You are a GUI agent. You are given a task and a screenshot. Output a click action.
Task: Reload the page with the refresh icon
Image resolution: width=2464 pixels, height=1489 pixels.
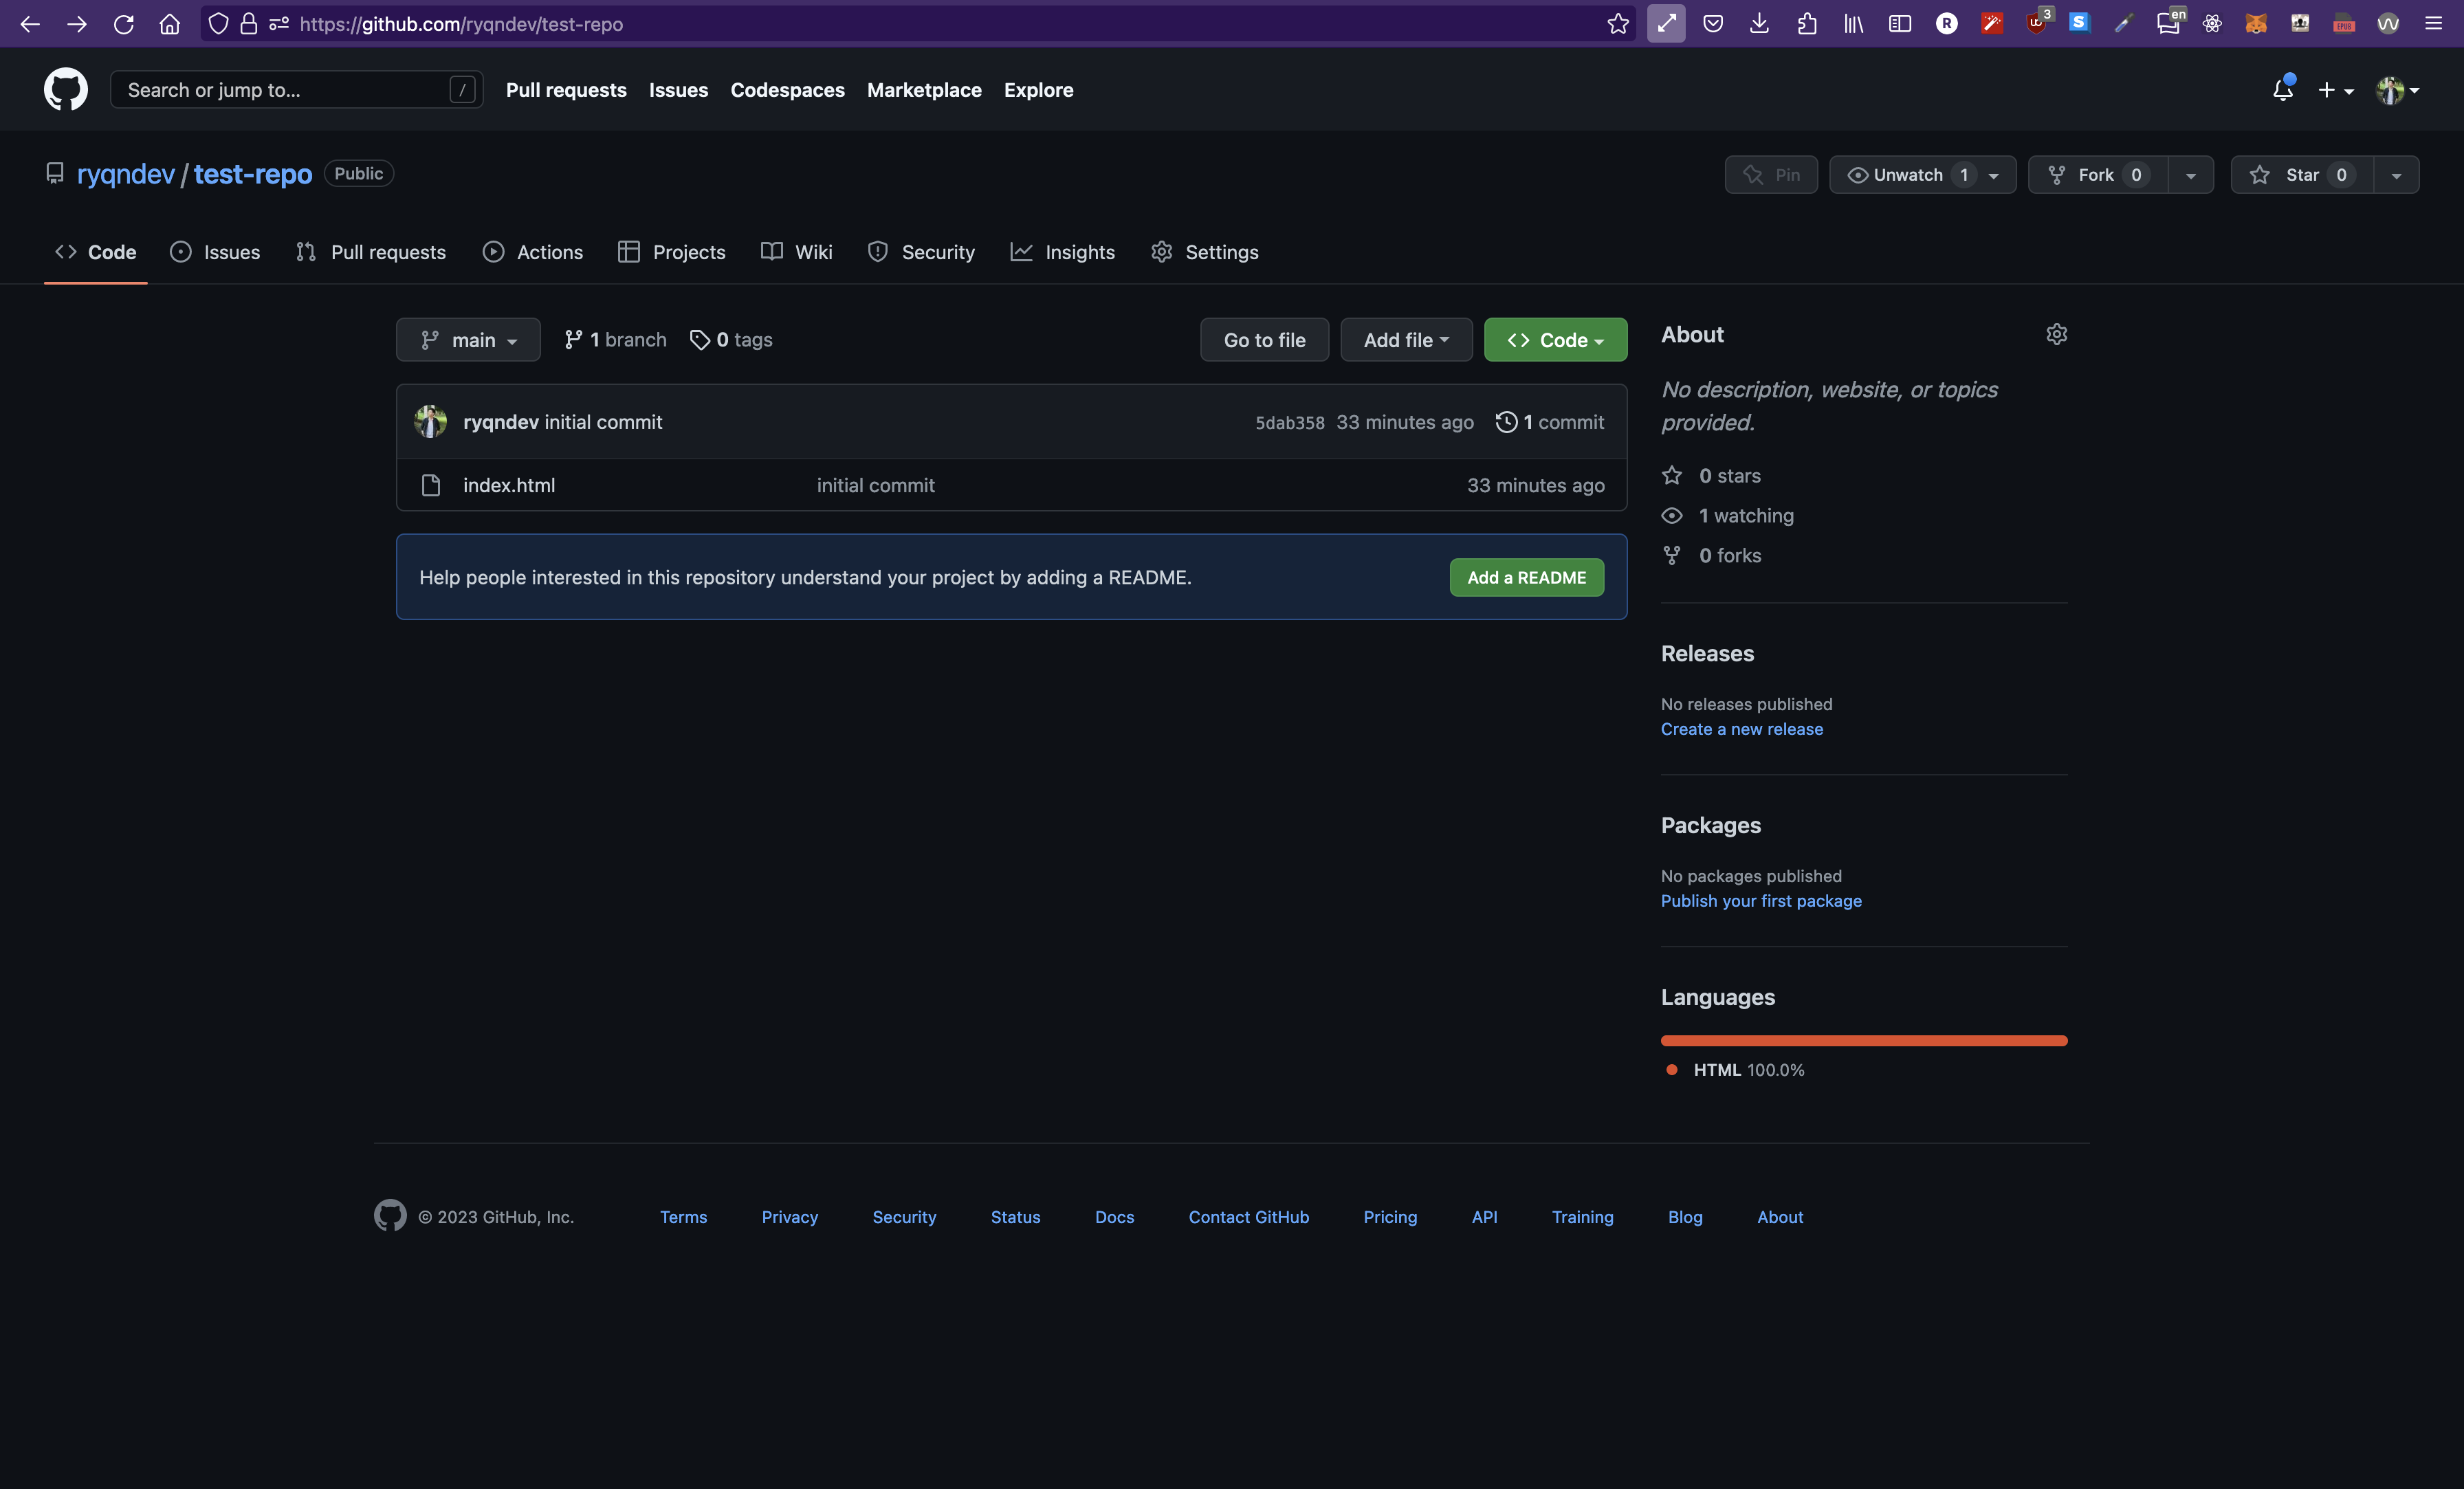[124, 24]
